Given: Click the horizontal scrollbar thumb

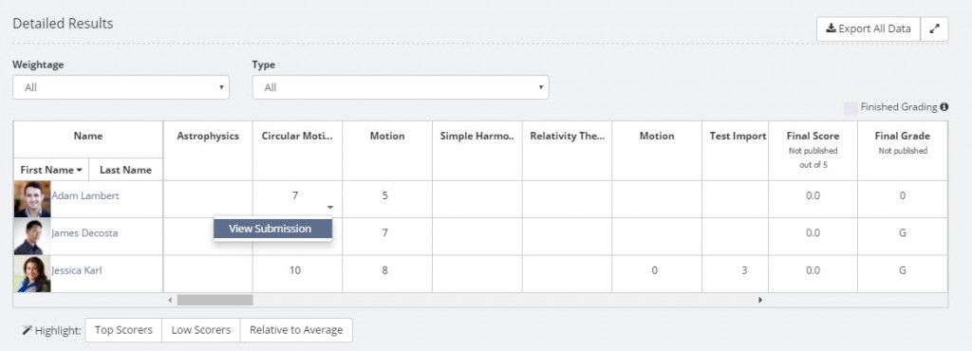Looking at the screenshot, I should (215, 300).
